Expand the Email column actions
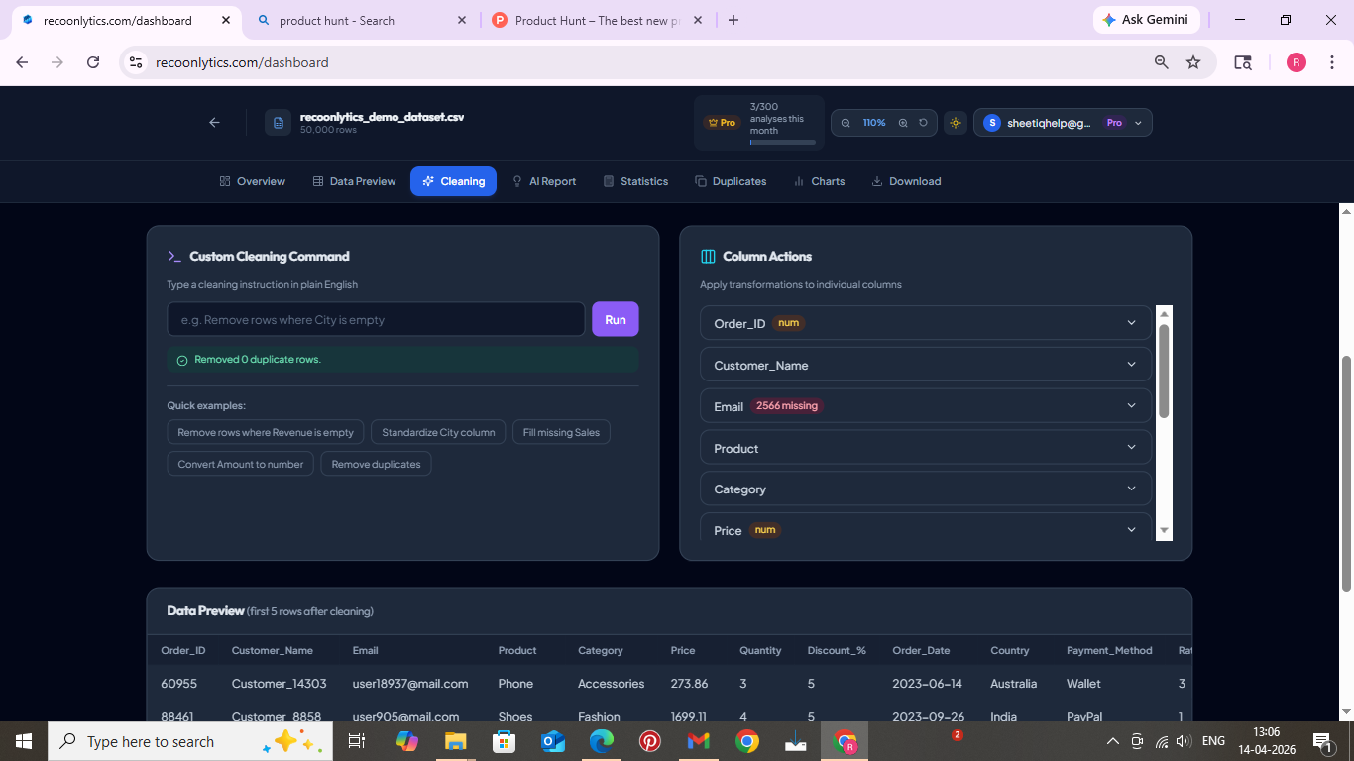The height and width of the screenshot is (761, 1354). (926, 406)
